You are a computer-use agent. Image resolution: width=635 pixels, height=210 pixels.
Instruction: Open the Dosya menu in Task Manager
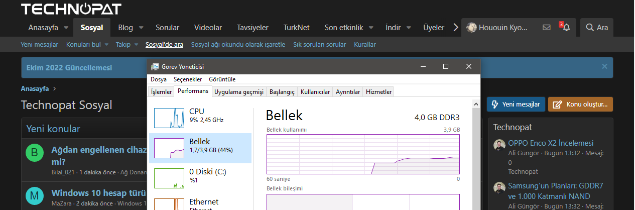pos(159,79)
